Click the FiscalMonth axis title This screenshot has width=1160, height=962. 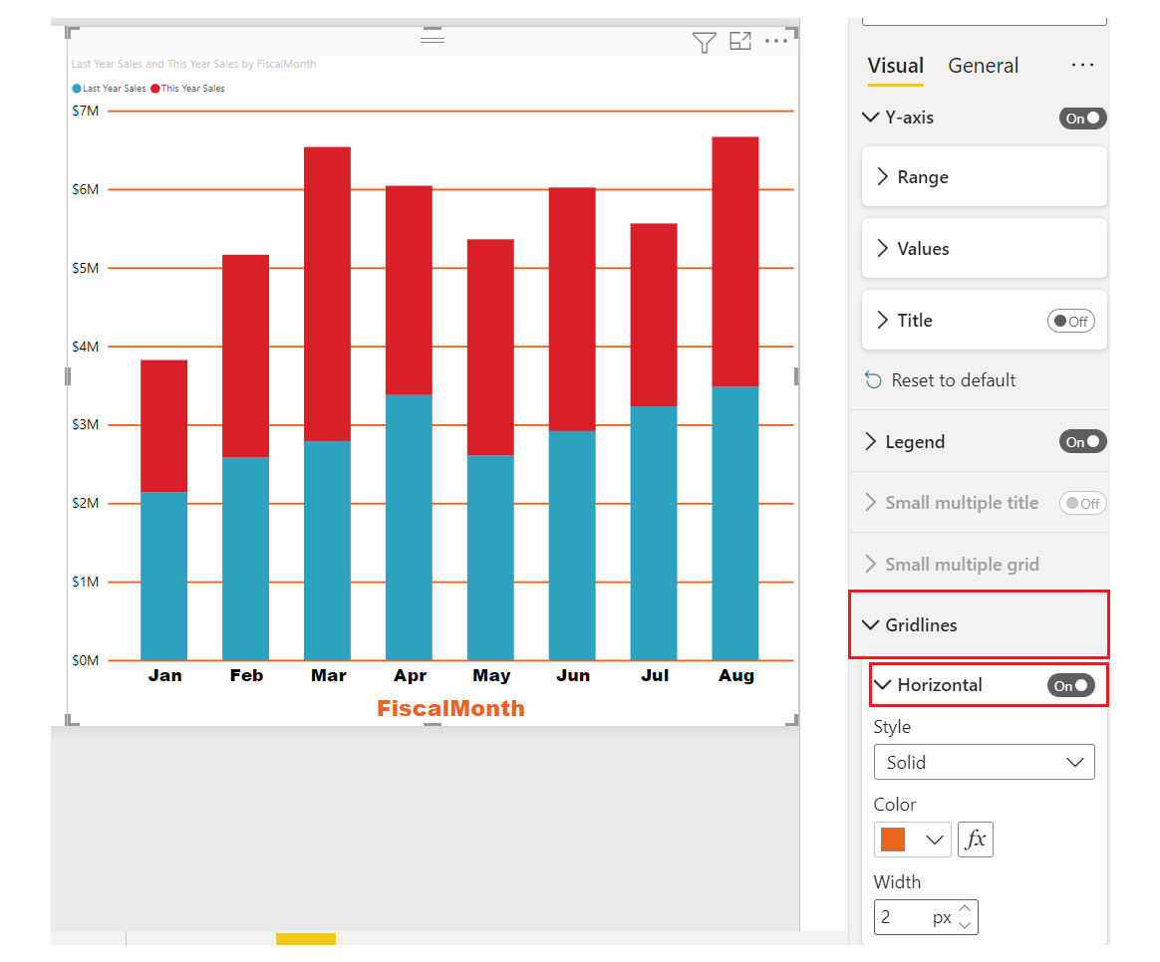coord(450,708)
